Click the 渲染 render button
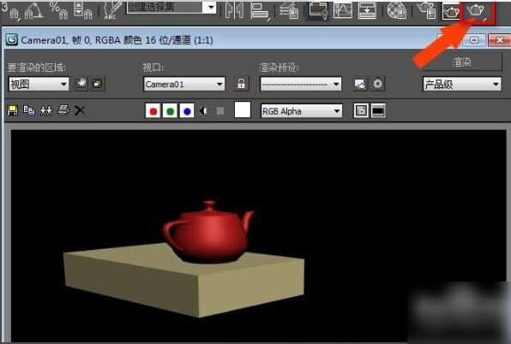 462,62
